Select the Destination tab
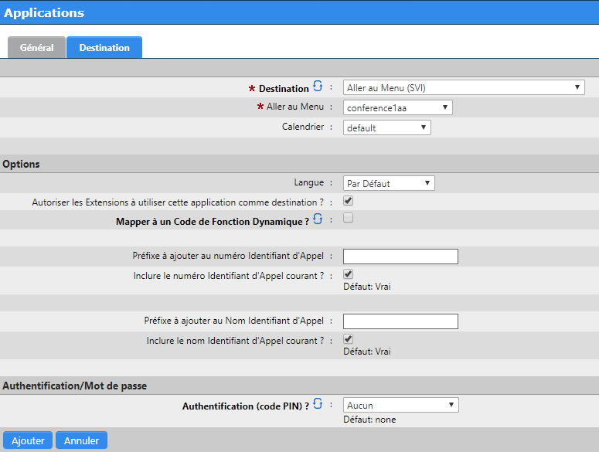Screen dimensions: 599x452 [104, 47]
